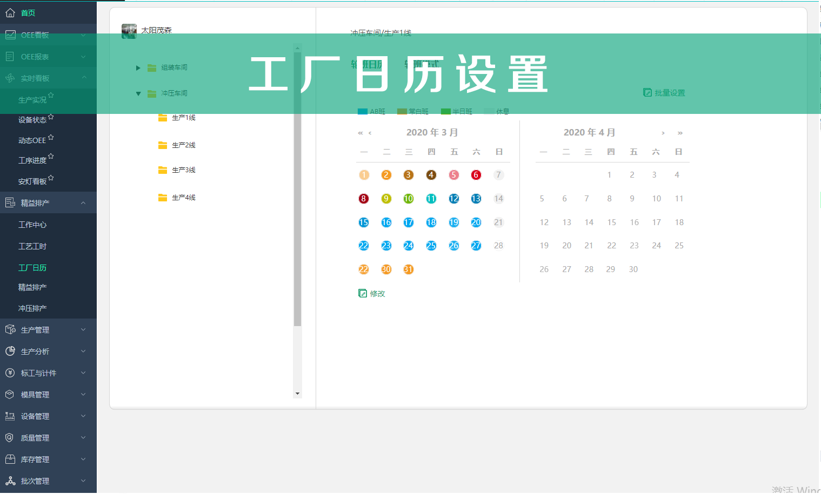
Task: Open the 工厂日历 menu item
Action: (32, 267)
